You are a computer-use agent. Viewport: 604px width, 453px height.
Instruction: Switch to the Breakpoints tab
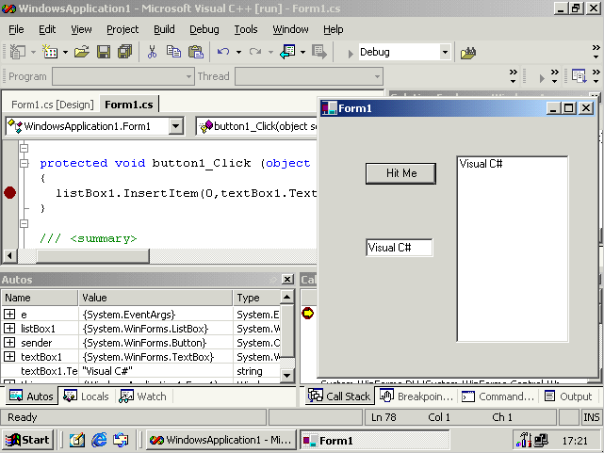[416, 396]
